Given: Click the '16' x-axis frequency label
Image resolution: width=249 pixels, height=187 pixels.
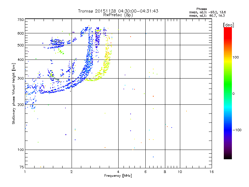Looking at the screenshot, I should 212,172.
